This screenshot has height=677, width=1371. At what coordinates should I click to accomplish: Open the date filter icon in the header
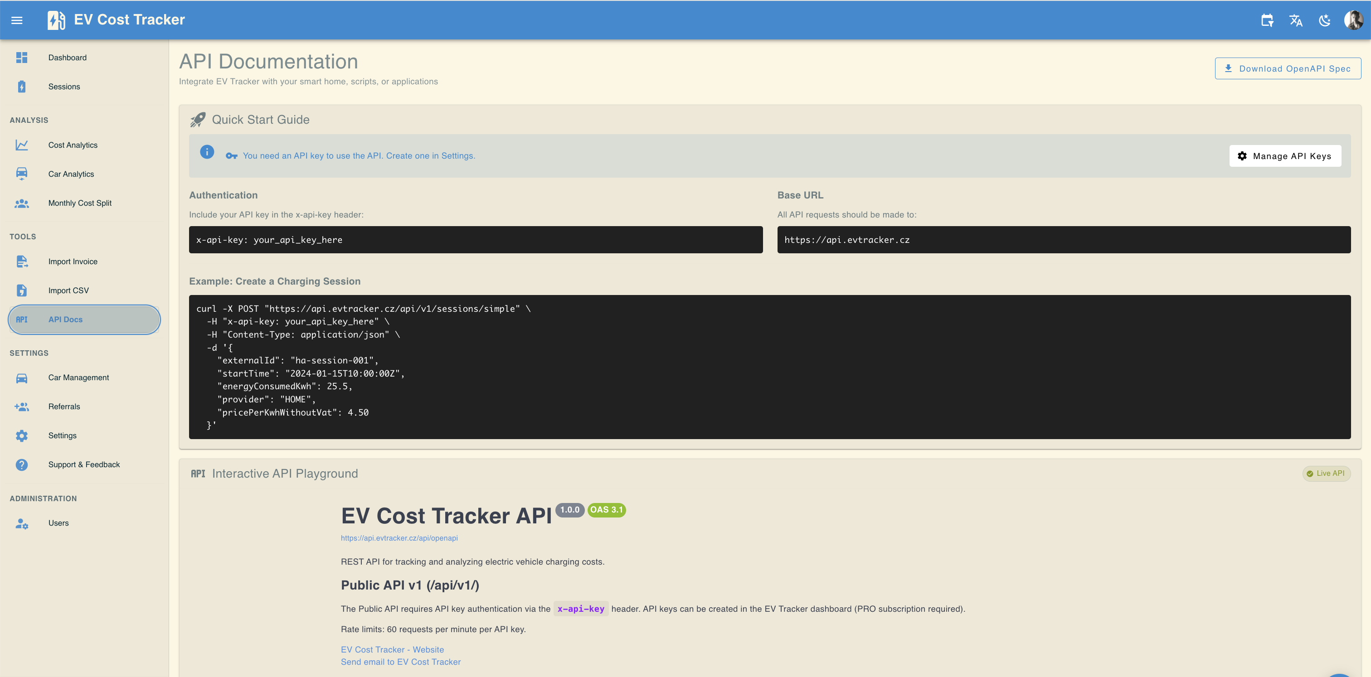1267,20
